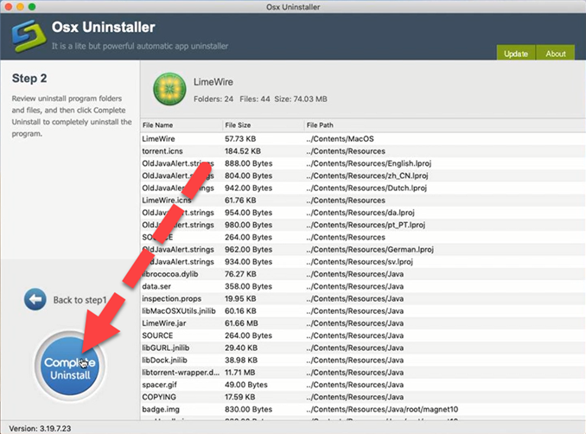Click the da.lproj path cell
The image size is (586, 434).
(360, 213)
